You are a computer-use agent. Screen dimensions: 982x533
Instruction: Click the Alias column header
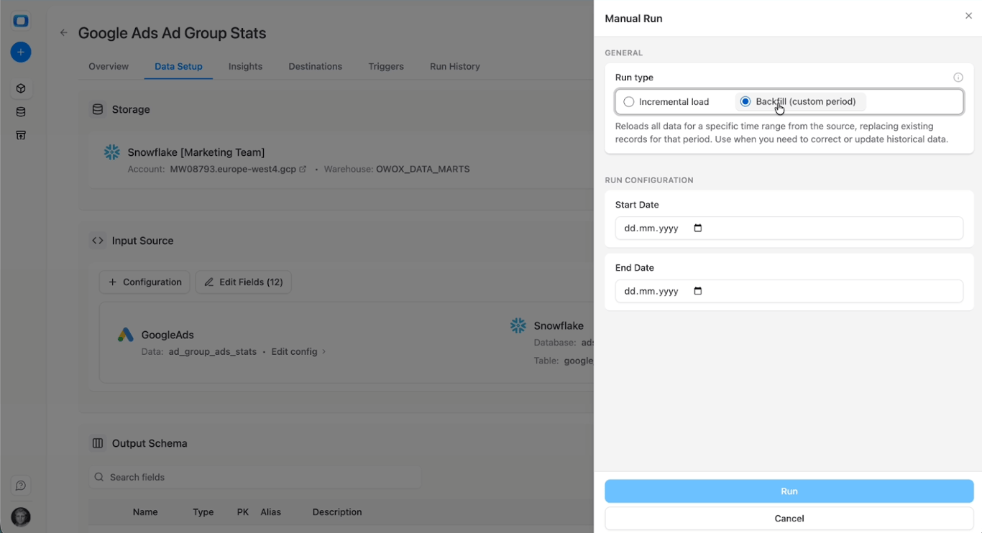coord(271,512)
